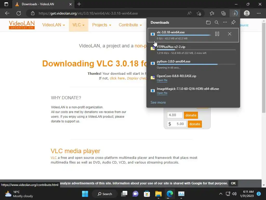Screen dimensions: 266x200
Task: Add this page to favorites star icon
Action: click(199, 13)
